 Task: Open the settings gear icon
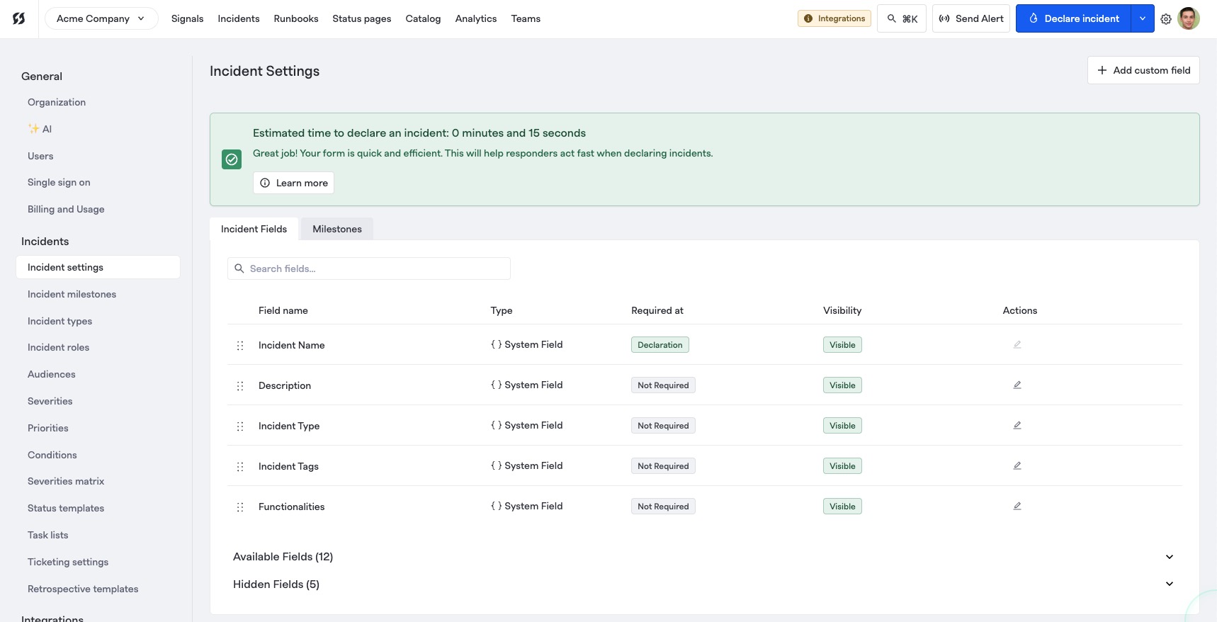(1166, 19)
